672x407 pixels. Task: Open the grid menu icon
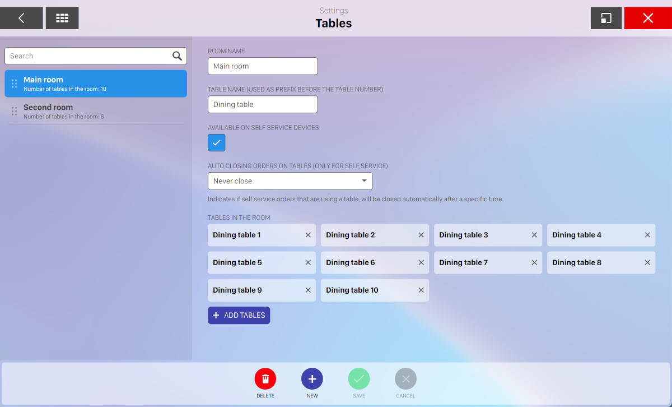pos(62,18)
